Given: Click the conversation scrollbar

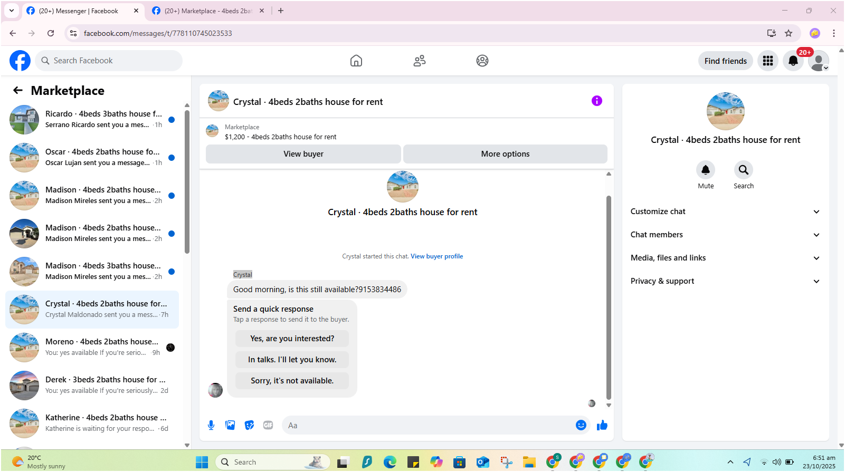Looking at the screenshot, I should tap(609, 298).
